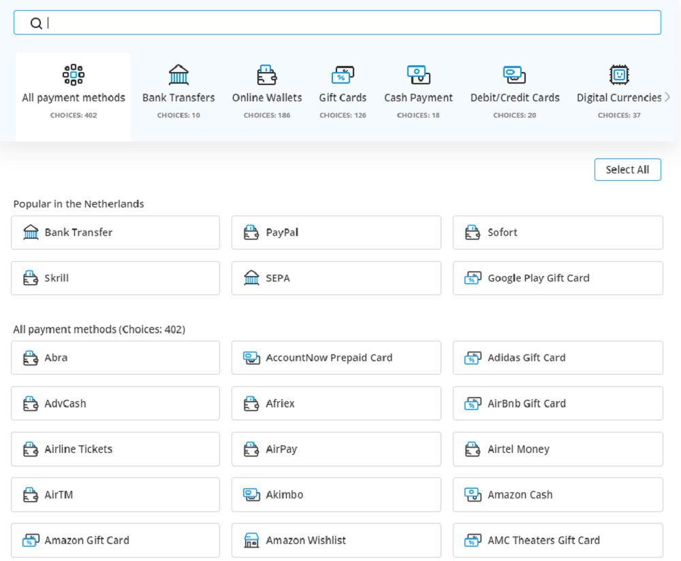Click the gift card icon beside AMC Theaters
The width and height of the screenshot is (681, 561).
coord(473,540)
